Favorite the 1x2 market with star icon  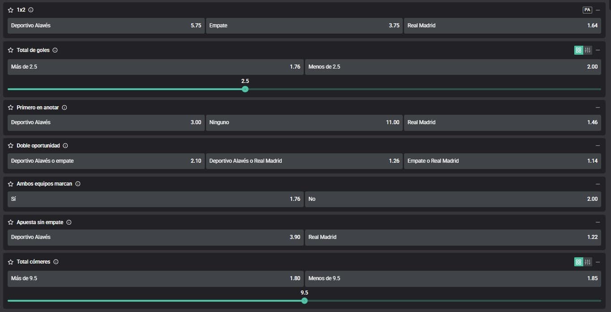tap(11, 10)
